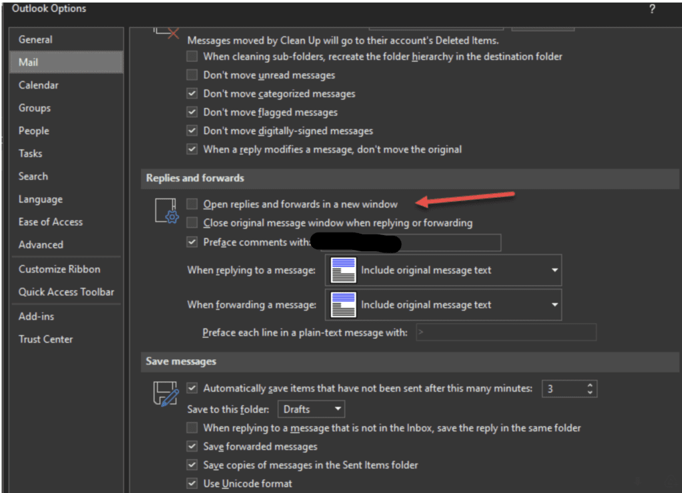
Task: Click the Save messages disk icon
Action: 165,392
